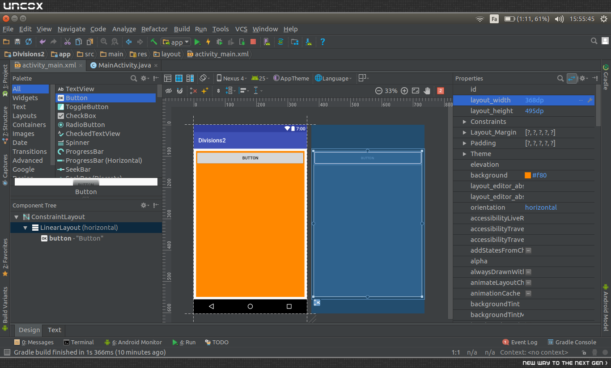This screenshot has height=368, width=611.
Task: Click the Infer Constraints wand icon
Action: coord(204,91)
